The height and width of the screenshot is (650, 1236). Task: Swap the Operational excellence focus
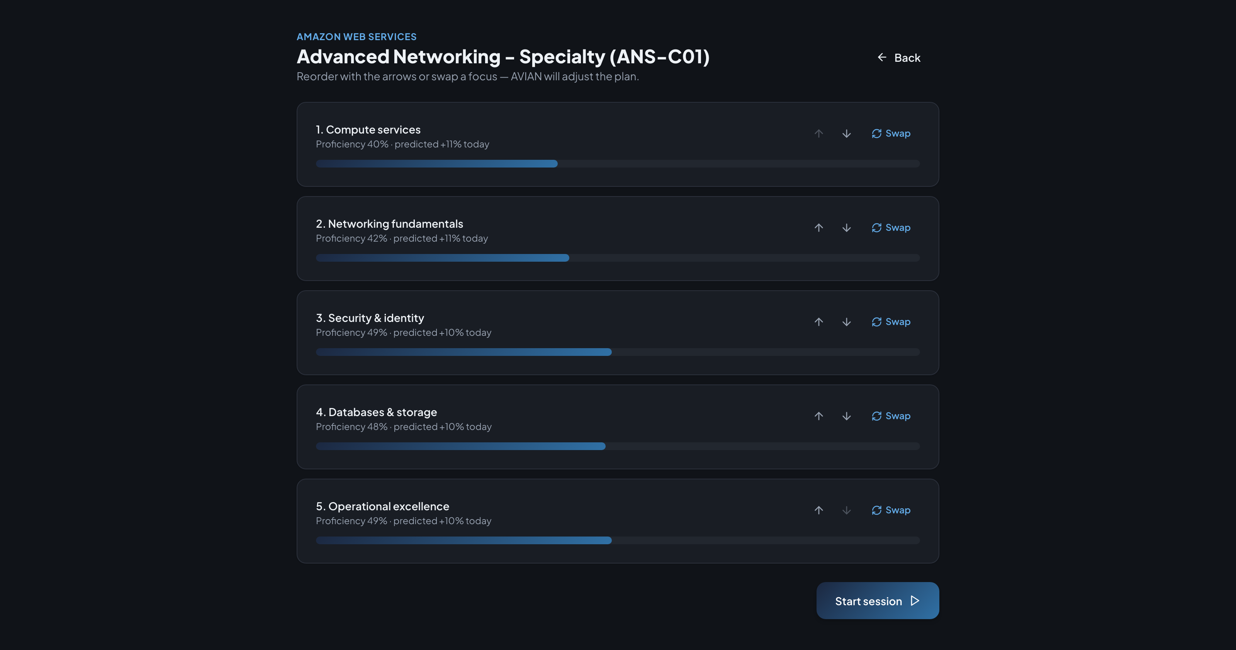point(891,510)
